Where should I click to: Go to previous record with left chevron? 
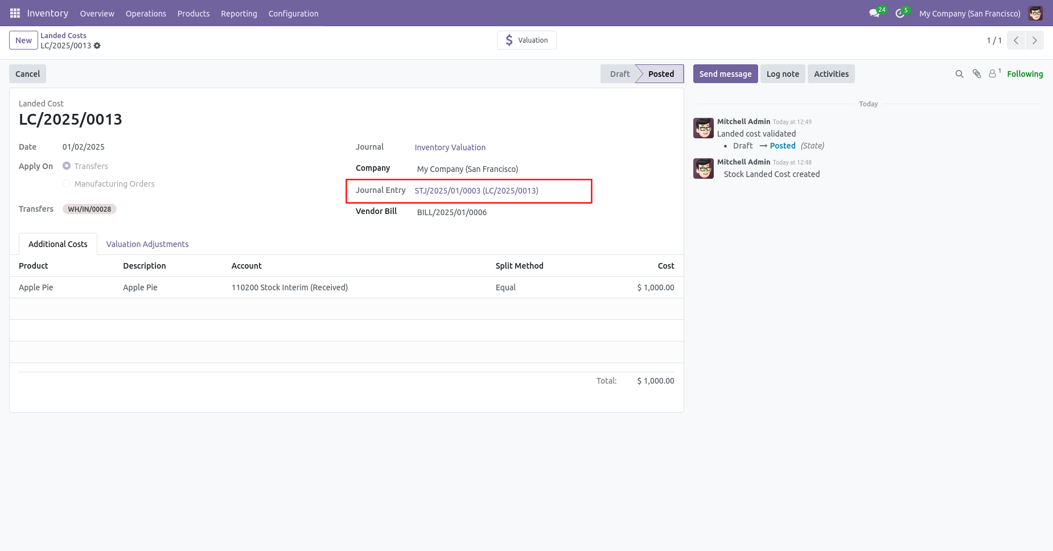(x=1016, y=40)
